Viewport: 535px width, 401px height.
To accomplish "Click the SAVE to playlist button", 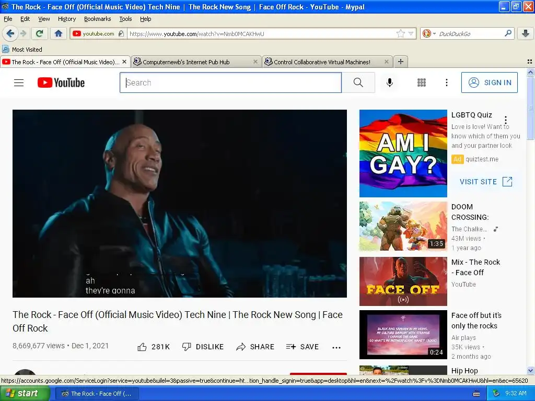I will tap(303, 347).
